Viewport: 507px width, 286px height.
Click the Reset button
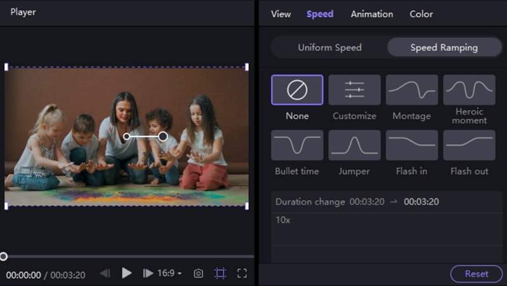point(476,274)
